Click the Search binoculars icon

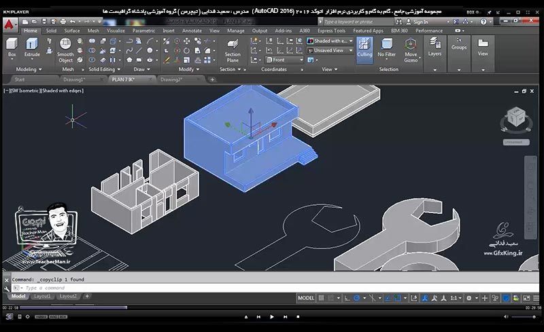(x=399, y=22)
